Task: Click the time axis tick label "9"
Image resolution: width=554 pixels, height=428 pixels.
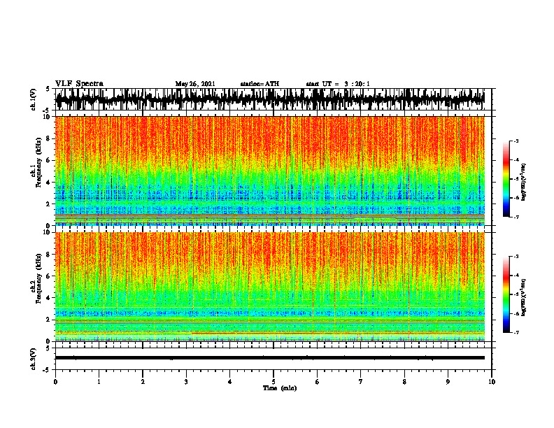Action: coord(448,382)
